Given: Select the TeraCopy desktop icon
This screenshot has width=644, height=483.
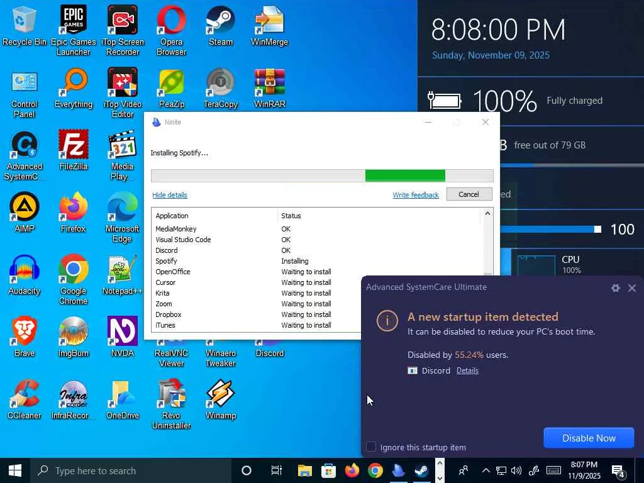Looking at the screenshot, I should tap(221, 88).
